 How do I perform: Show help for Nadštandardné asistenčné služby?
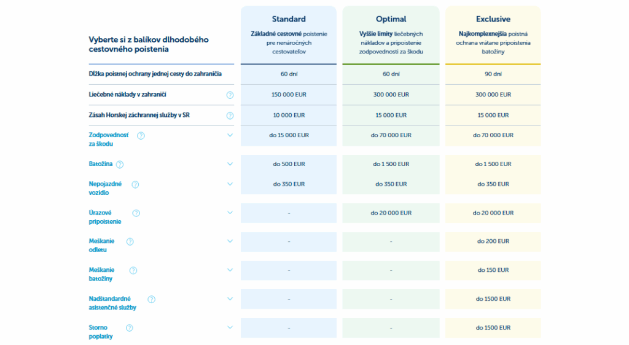[x=151, y=299]
